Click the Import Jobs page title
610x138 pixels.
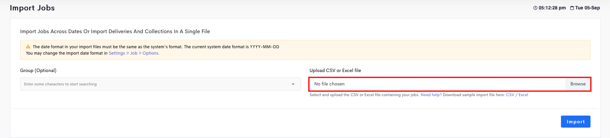32,8
